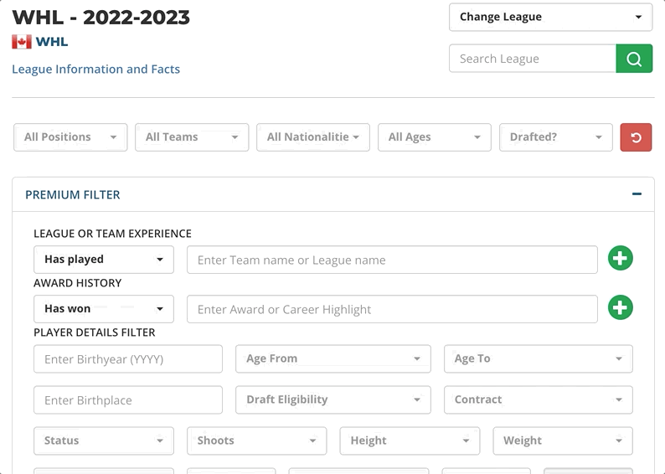
Task: Open the Drafted? dropdown
Action: [x=555, y=137]
